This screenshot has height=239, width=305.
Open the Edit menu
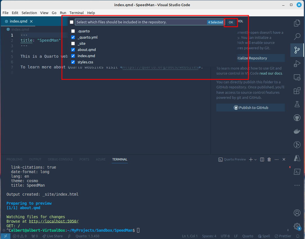point(15,13)
